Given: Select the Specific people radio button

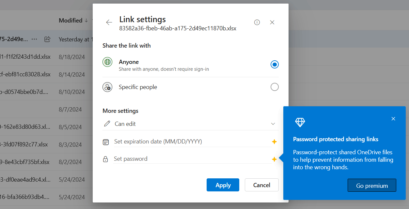Looking at the screenshot, I should point(275,87).
